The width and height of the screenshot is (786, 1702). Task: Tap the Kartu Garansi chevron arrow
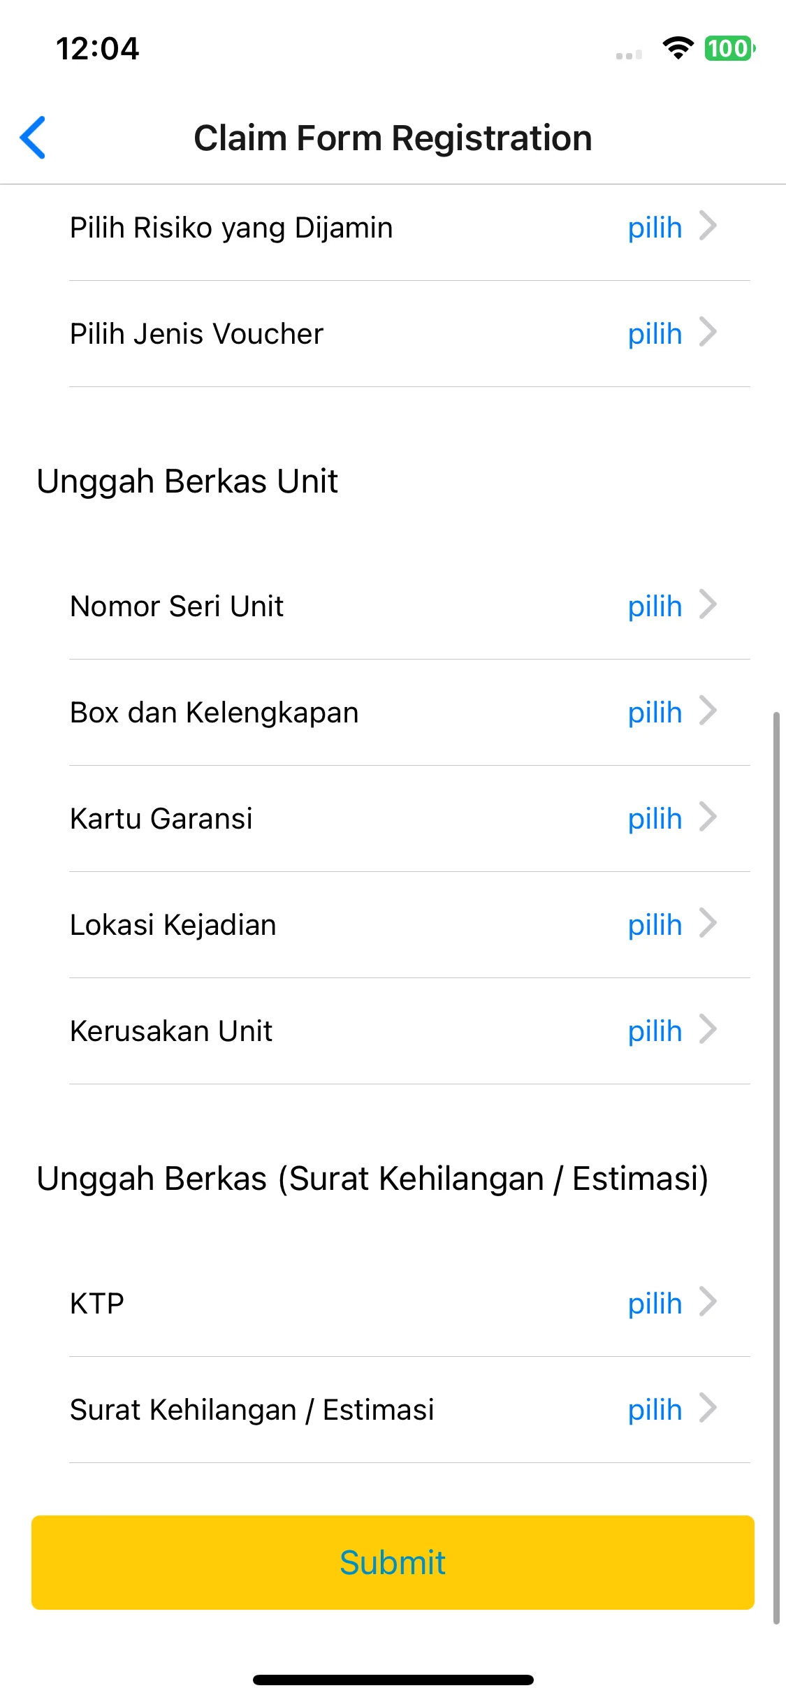[x=708, y=817]
